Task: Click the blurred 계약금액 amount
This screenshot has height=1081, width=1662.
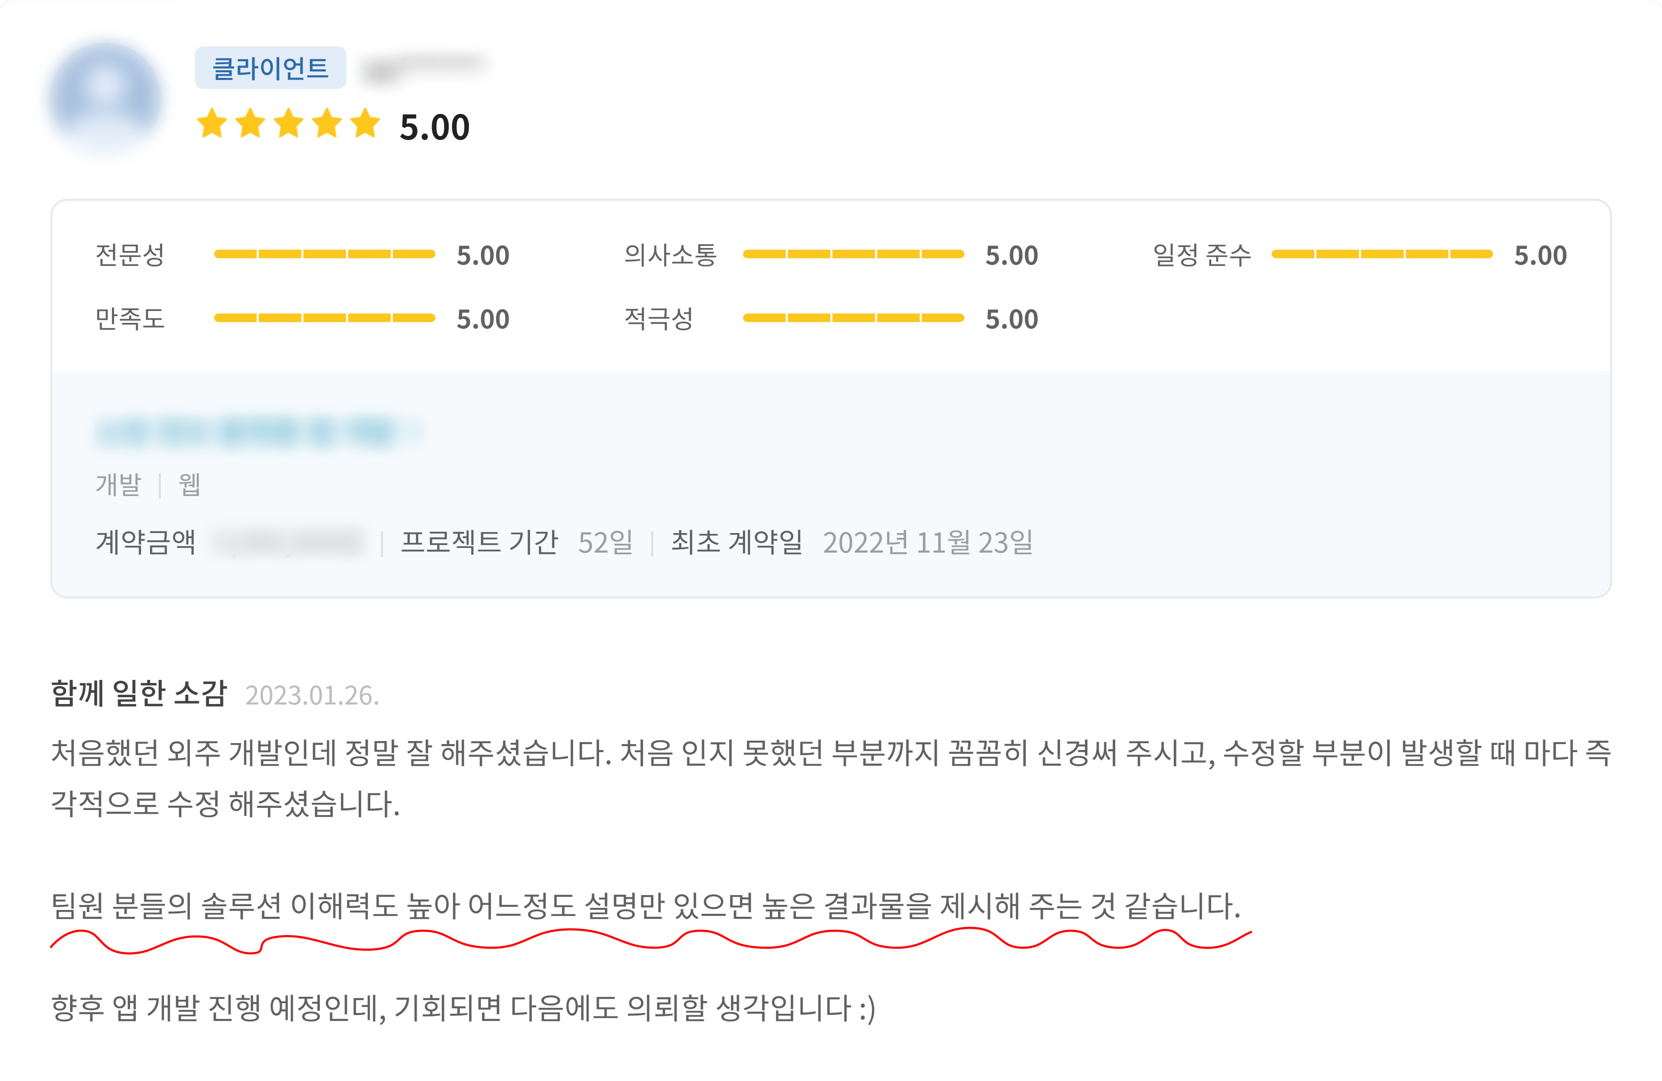Action: tap(289, 542)
